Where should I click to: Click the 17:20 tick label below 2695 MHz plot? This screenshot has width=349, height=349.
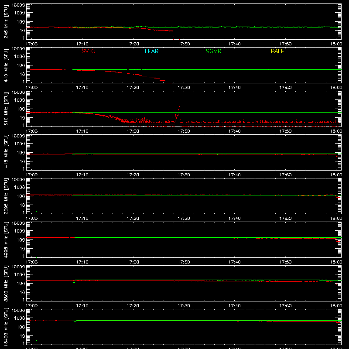point(133,219)
